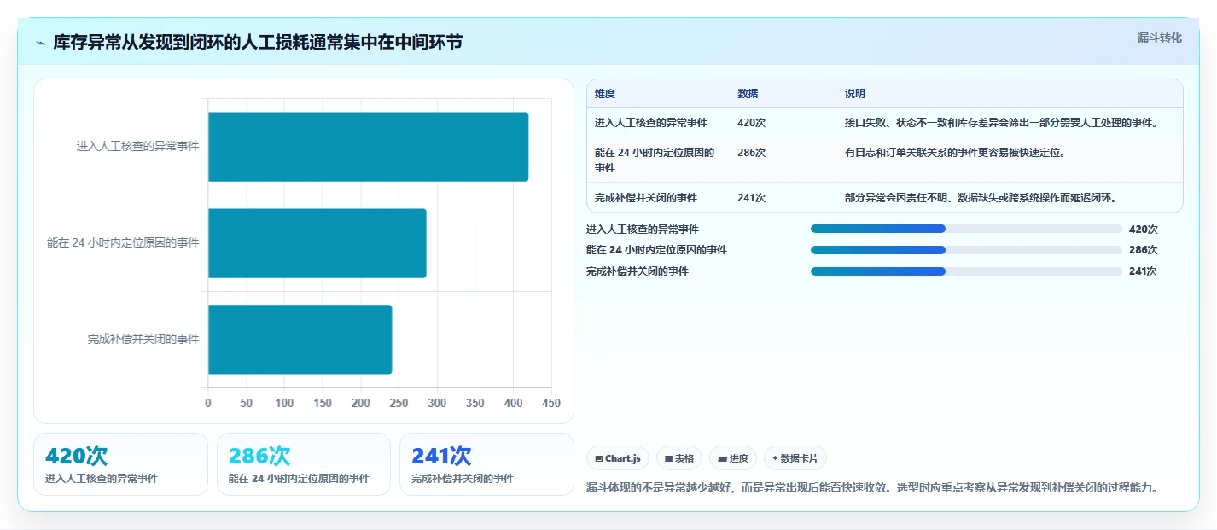The height and width of the screenshot is (530, 1217).
Task: Click chart y-axis label 完成补偿并关闭的事件
Action: pyautogui.click(x=143, y=340)
